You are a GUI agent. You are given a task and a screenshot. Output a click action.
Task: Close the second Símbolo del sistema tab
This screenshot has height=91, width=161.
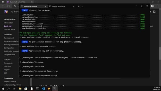(74, 6)
